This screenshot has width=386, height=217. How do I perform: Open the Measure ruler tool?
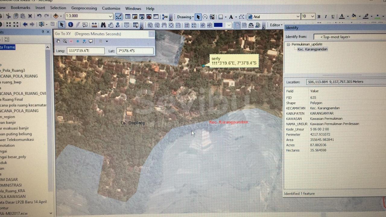[94, 25]
